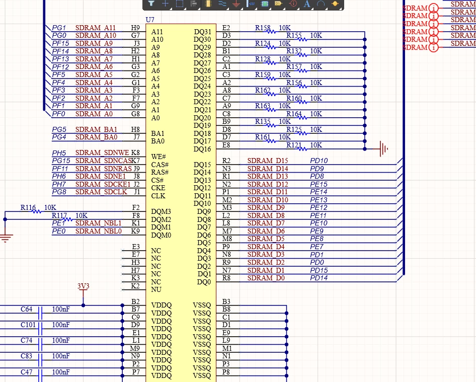The width and height of the screenshot is (476, 382).
Task: Select capacitor C101 symbol
Action: tap(40, 329)
